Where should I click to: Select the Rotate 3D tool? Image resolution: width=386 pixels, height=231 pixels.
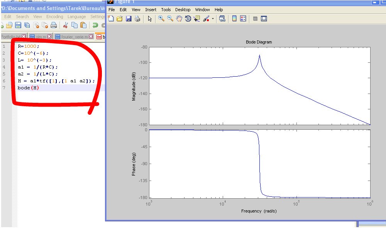click(x=188, y=18)
